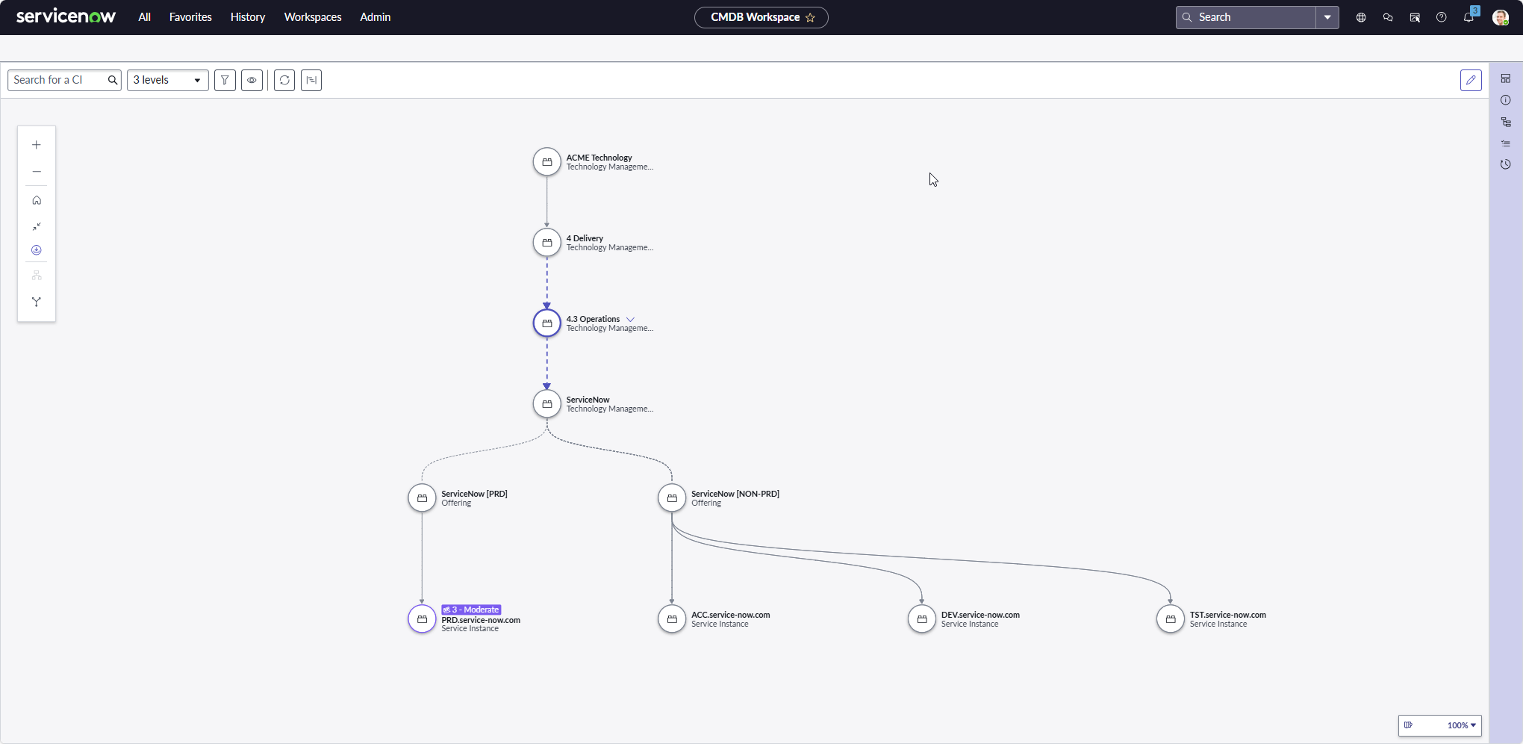Open the layout panel in right sidebar
This screenshot has height=744, width=1523.
pos(1506,78)
